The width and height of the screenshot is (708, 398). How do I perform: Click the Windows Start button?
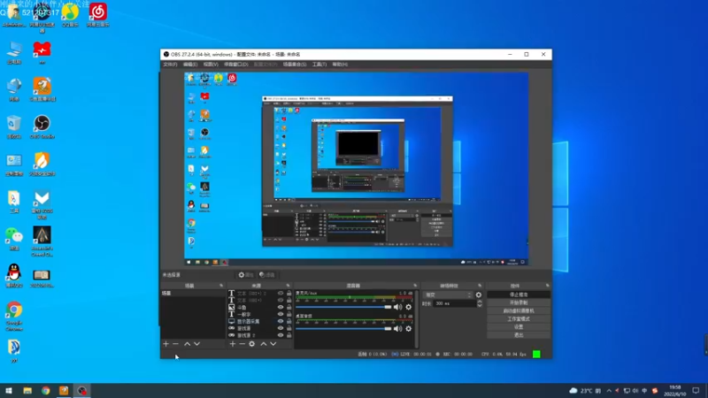pyautogui.click(x=9, y=390)
